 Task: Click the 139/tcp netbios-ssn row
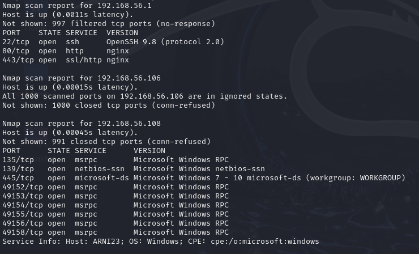[x=130, y=168]
